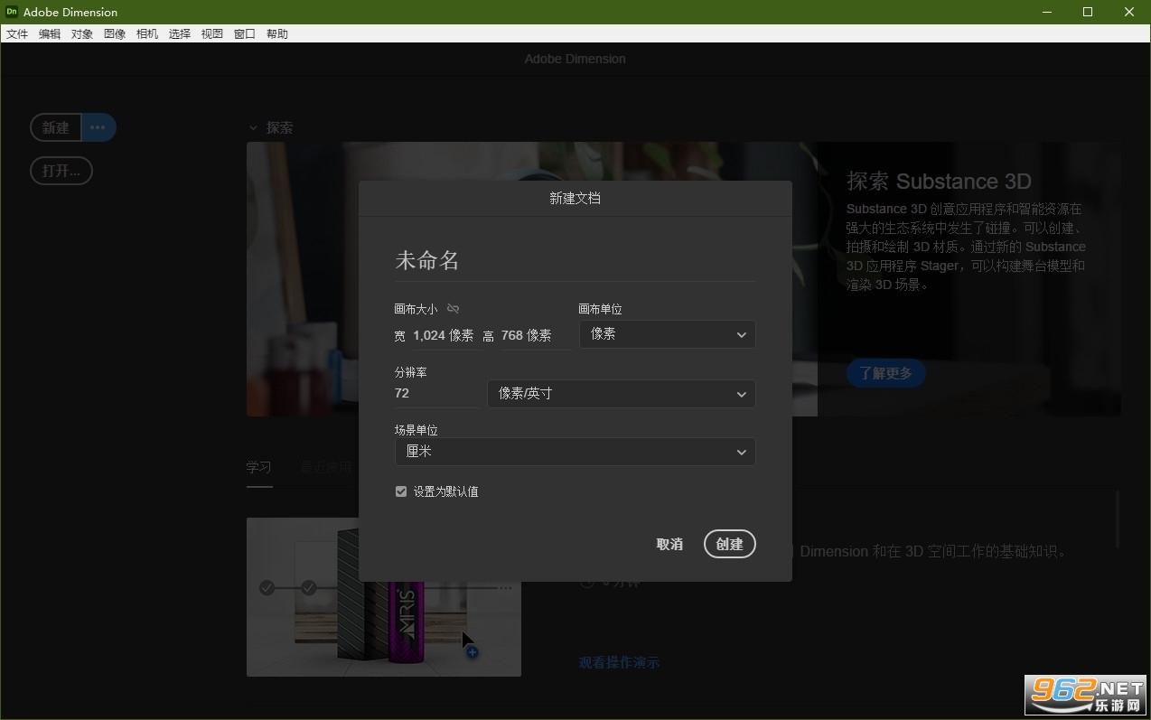
Task: Open the 图像 menu
Action: (115, 34)
